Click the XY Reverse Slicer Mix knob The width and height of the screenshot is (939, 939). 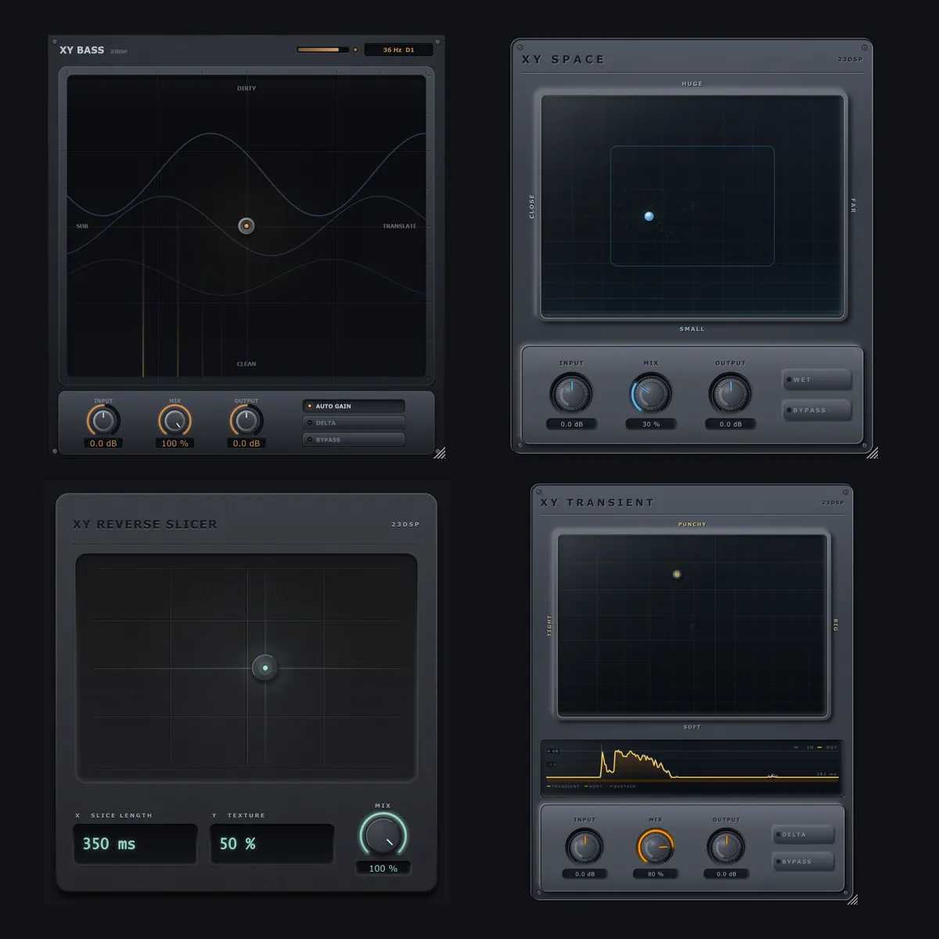click(x=383, y=835)
